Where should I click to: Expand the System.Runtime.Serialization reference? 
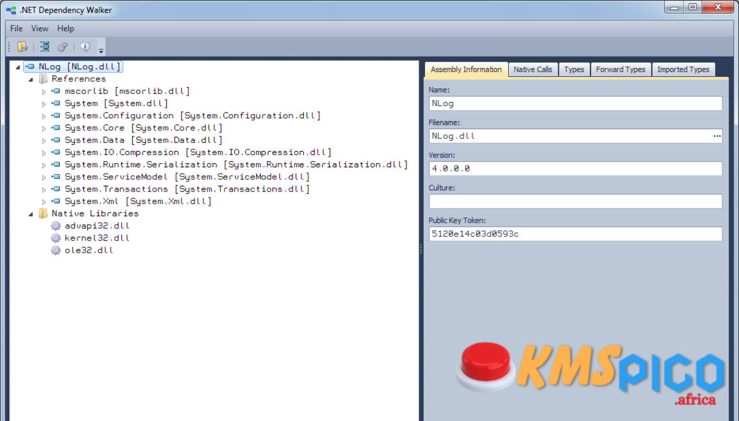[43, 165]
